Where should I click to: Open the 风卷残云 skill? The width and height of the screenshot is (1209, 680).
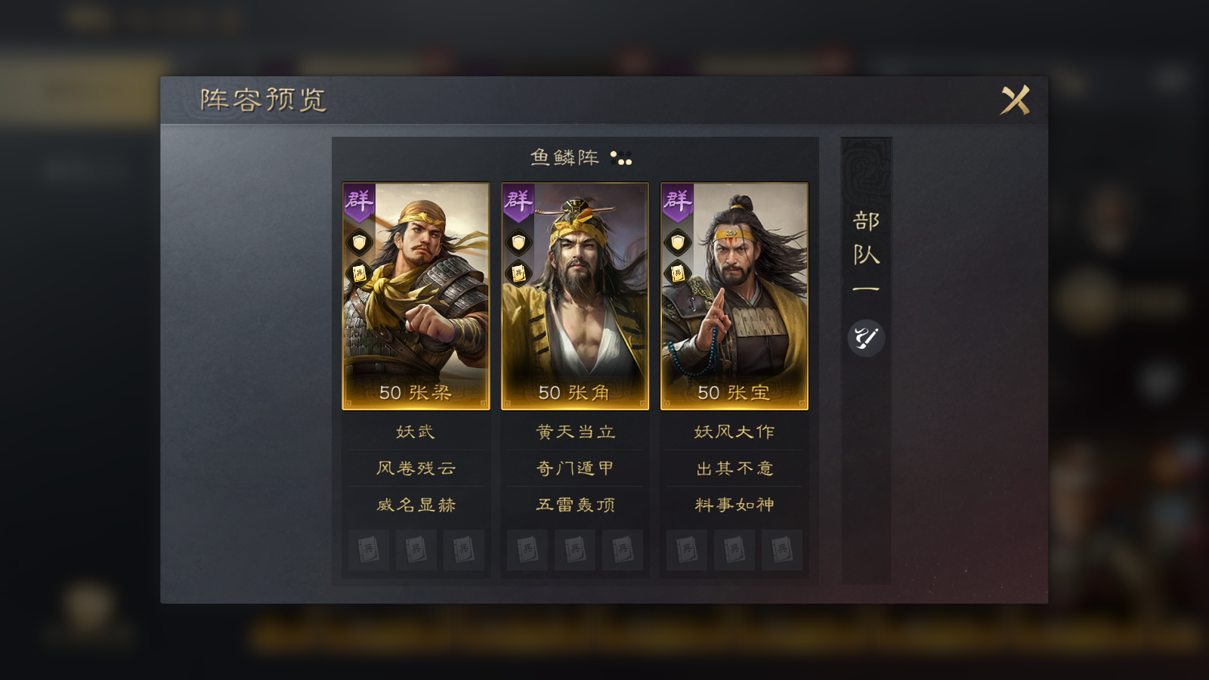[416, 468]
